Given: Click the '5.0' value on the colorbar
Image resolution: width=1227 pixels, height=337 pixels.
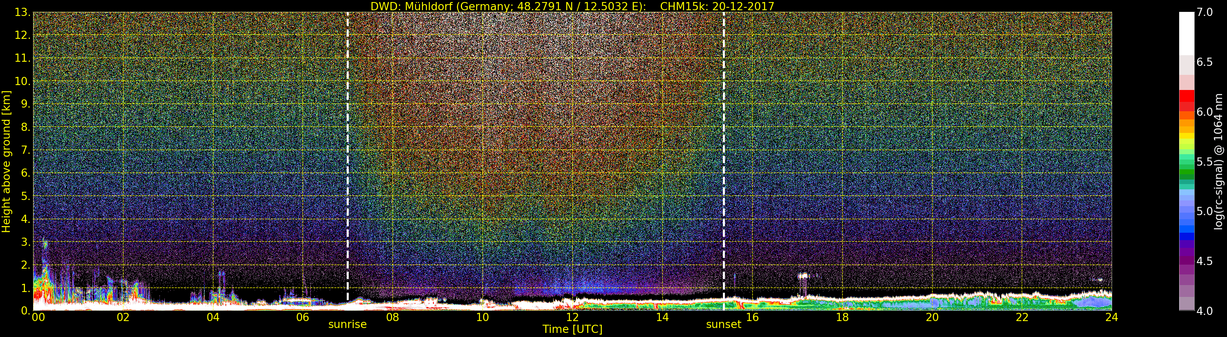Looking at the screenshot, I should [1205, 211].
